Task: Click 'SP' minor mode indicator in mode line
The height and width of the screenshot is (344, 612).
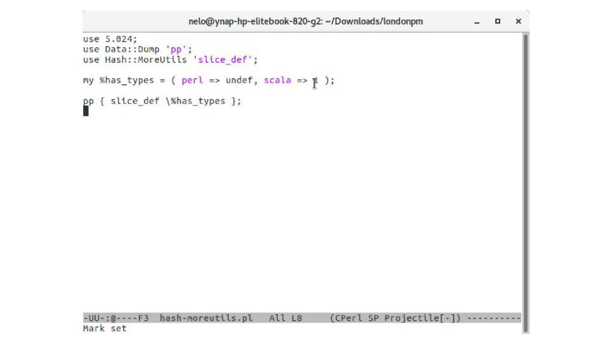Action: (x=373, y=318)
